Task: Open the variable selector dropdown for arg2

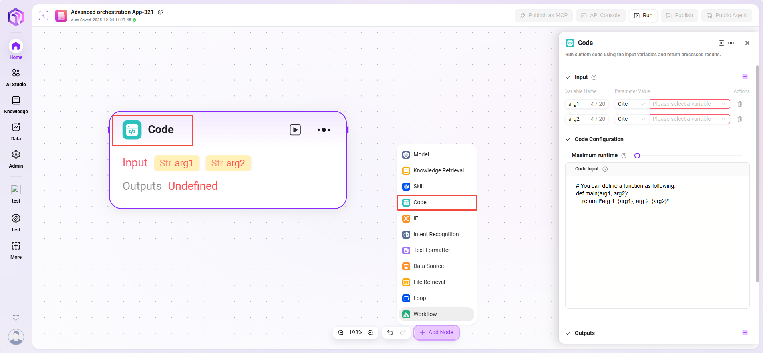Action: tap(689, 119)
